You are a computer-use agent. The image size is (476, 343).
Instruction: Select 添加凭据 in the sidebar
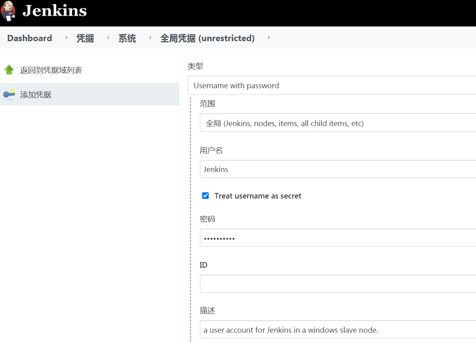click(36, 94)
